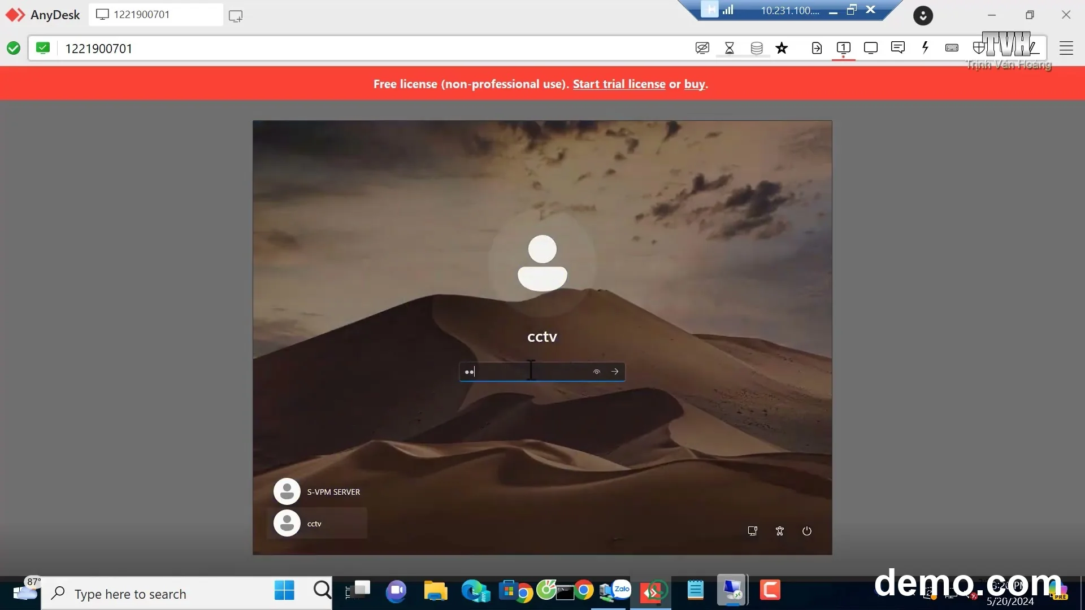Open accessibility options on remote login screen
The image size is (1085, 610).
(780, 531)
